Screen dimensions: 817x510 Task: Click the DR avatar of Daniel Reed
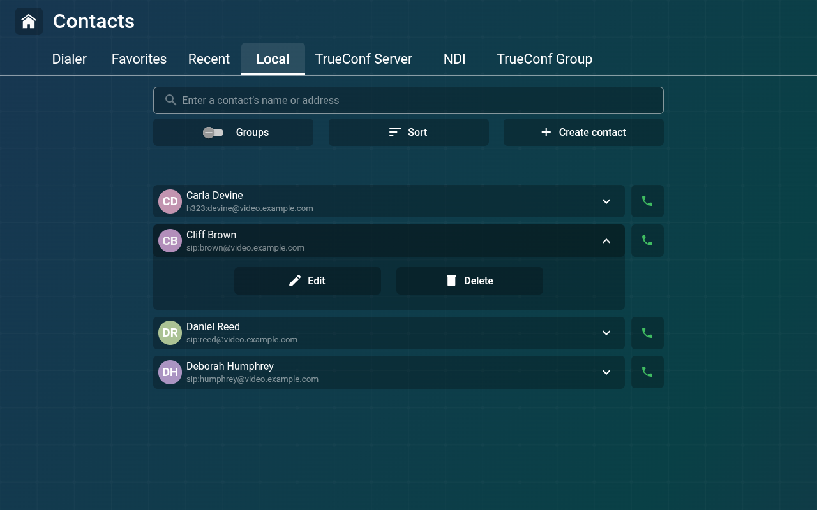[170, 333]
